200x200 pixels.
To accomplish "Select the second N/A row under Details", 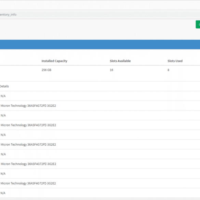I will point(100,115).
